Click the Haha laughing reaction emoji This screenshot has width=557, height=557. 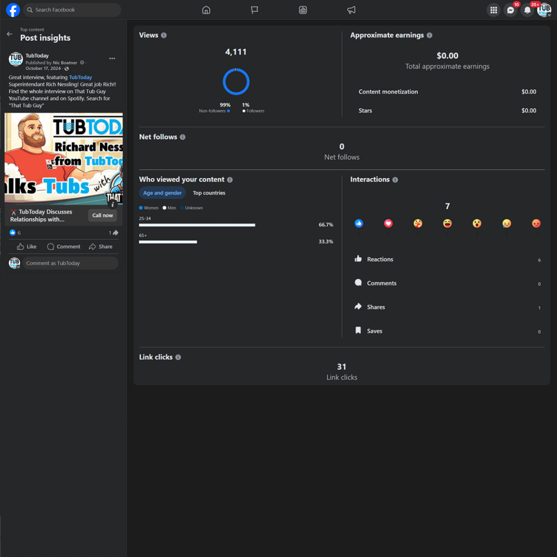click(447, 224)
